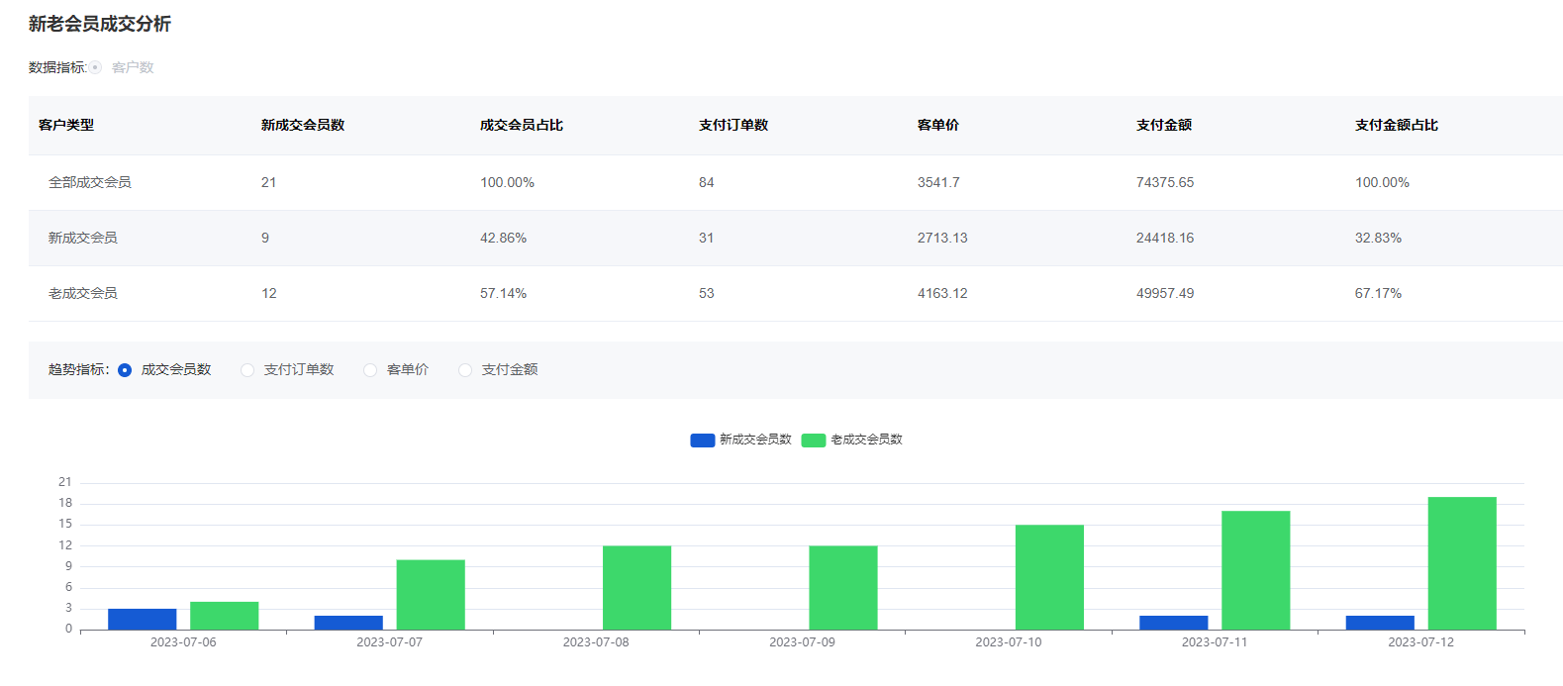Click the 客户类型 column header

click(x=66, y=125)
